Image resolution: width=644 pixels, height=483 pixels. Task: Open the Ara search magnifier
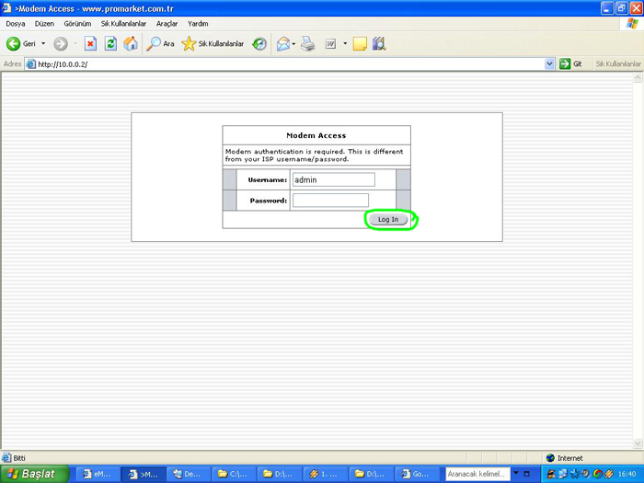tap(160, 43)
